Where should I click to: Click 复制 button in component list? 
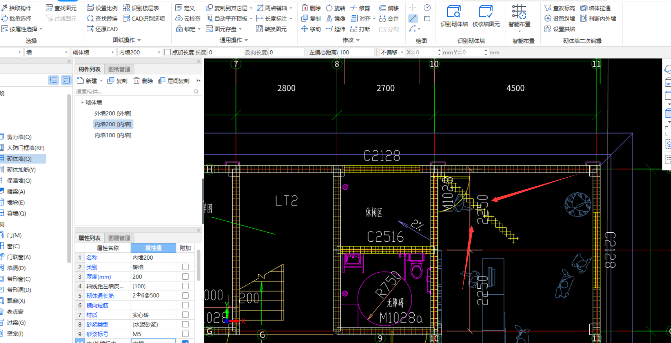[x=117, y=81]
